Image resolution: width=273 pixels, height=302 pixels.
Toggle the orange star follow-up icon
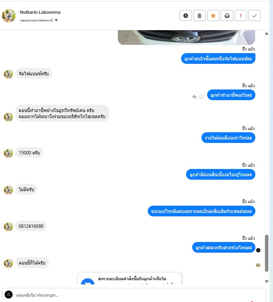coord(213,16)
